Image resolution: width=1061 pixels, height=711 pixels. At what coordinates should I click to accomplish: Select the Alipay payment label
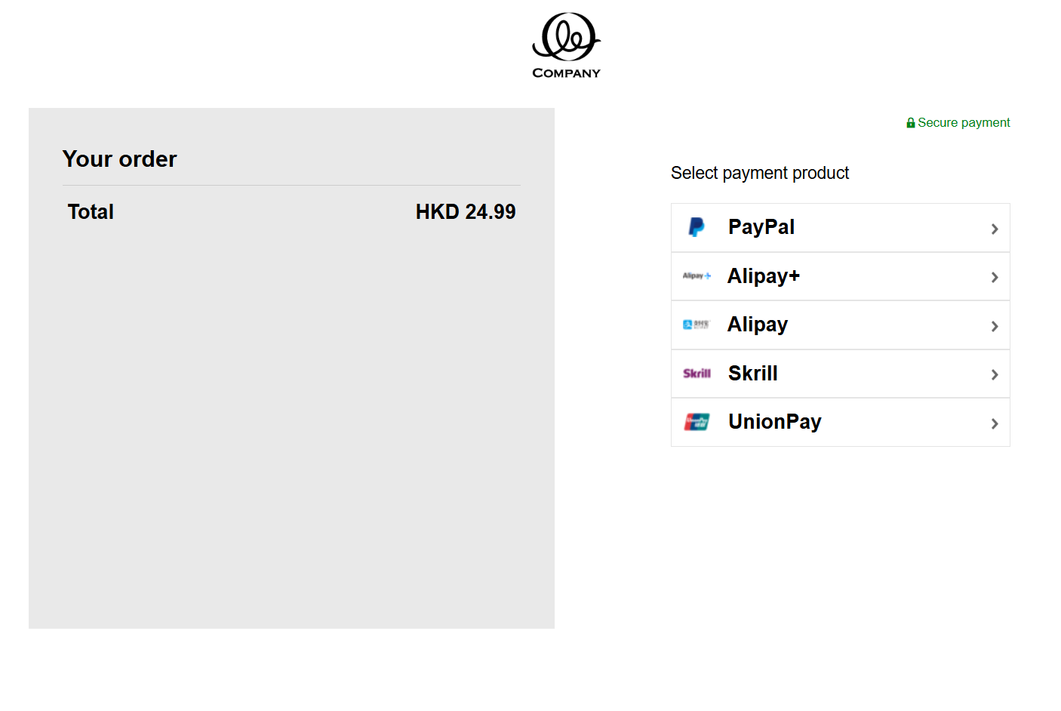click(x=758, y=325)
